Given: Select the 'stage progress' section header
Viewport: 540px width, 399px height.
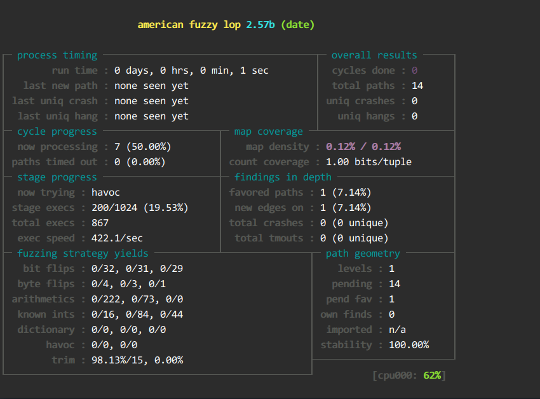Looking at the screenshot, I should pyautogui.click(x=57, y=177).
